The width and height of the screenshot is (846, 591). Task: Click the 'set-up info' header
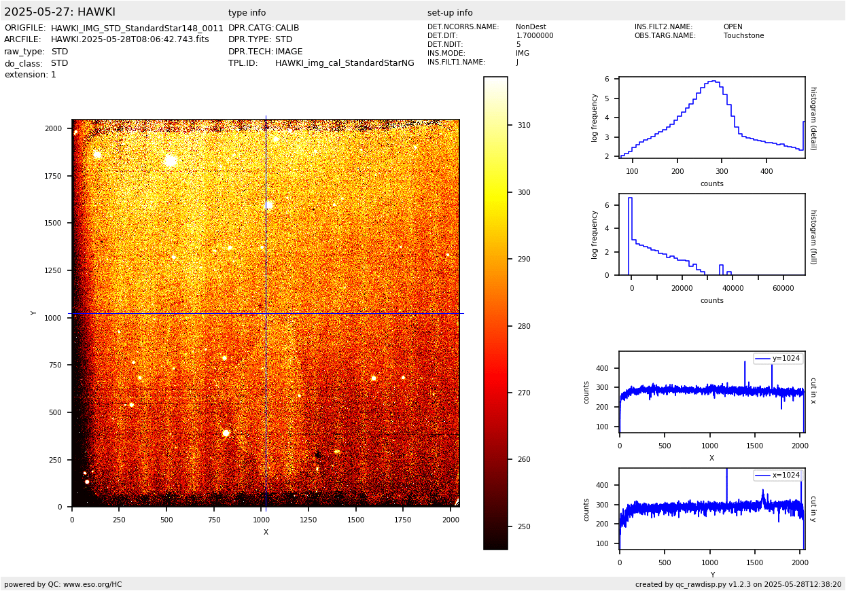point(450,13)
